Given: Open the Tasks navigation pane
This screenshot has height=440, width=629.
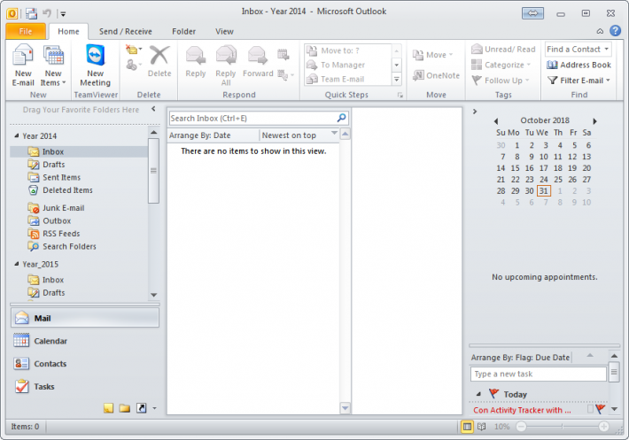Looking at the screenshot, I should [43, 387].
